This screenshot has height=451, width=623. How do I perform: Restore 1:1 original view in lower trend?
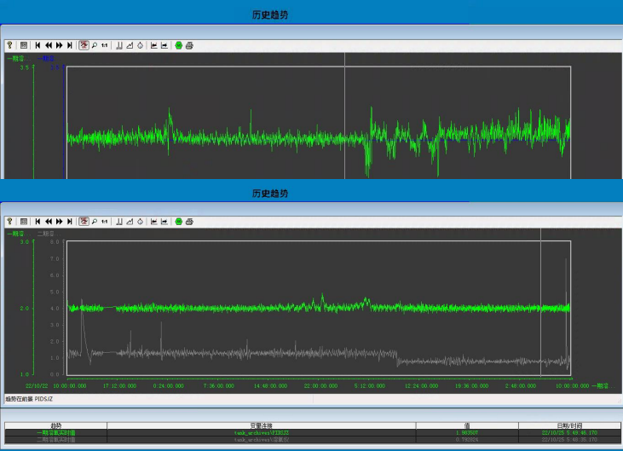(105, 222)
